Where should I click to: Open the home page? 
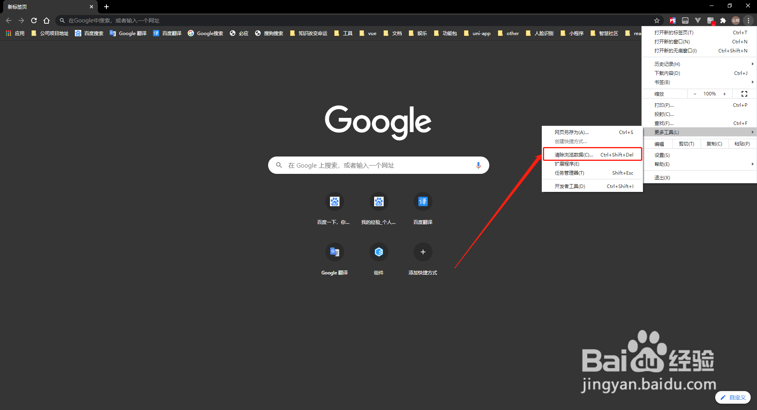(x=47, y=20)
